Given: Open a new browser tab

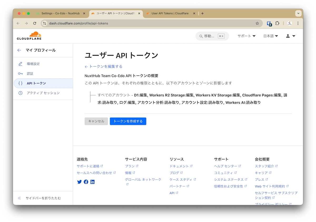Looking at the screenshot, I should click(x=203, y=13).
